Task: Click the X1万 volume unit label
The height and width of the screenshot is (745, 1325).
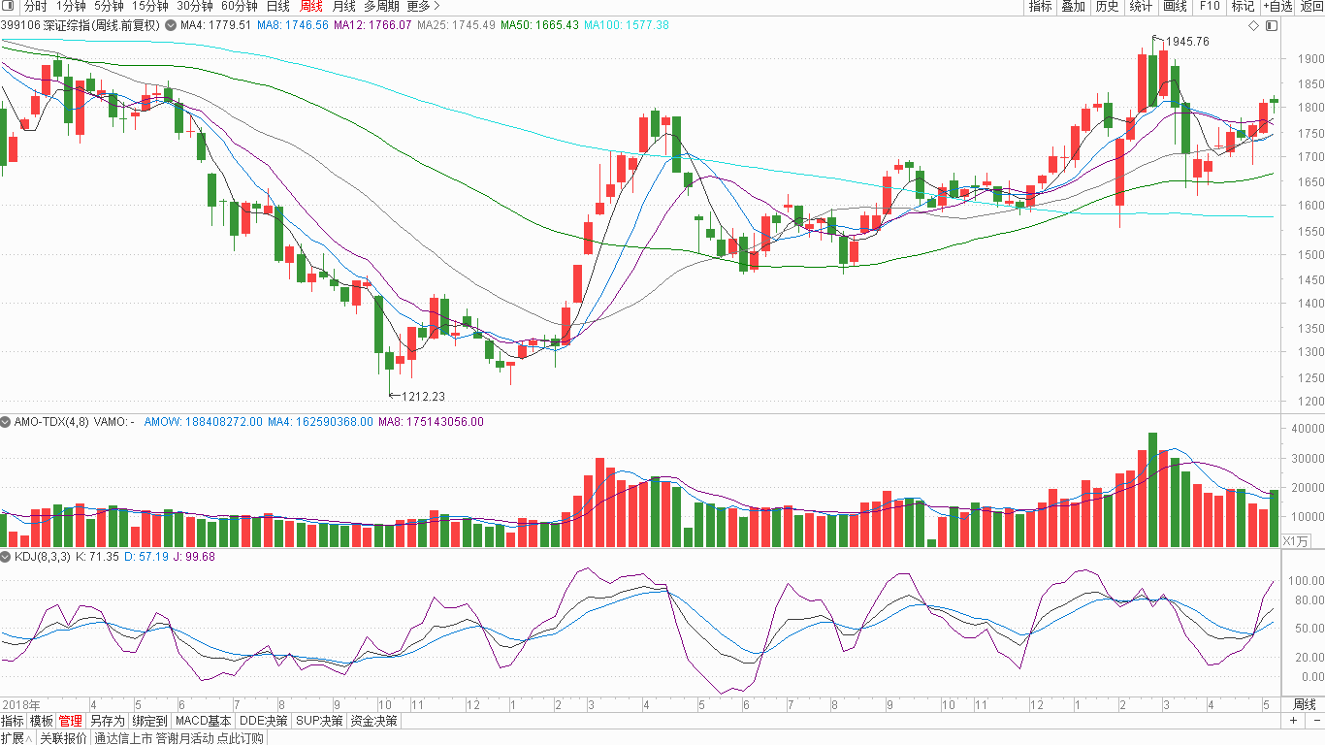Action: [1296, 540]
